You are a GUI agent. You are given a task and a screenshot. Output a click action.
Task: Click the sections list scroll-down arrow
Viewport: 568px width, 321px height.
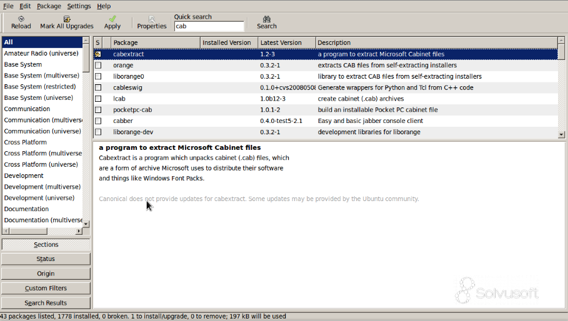coord(86,224)
